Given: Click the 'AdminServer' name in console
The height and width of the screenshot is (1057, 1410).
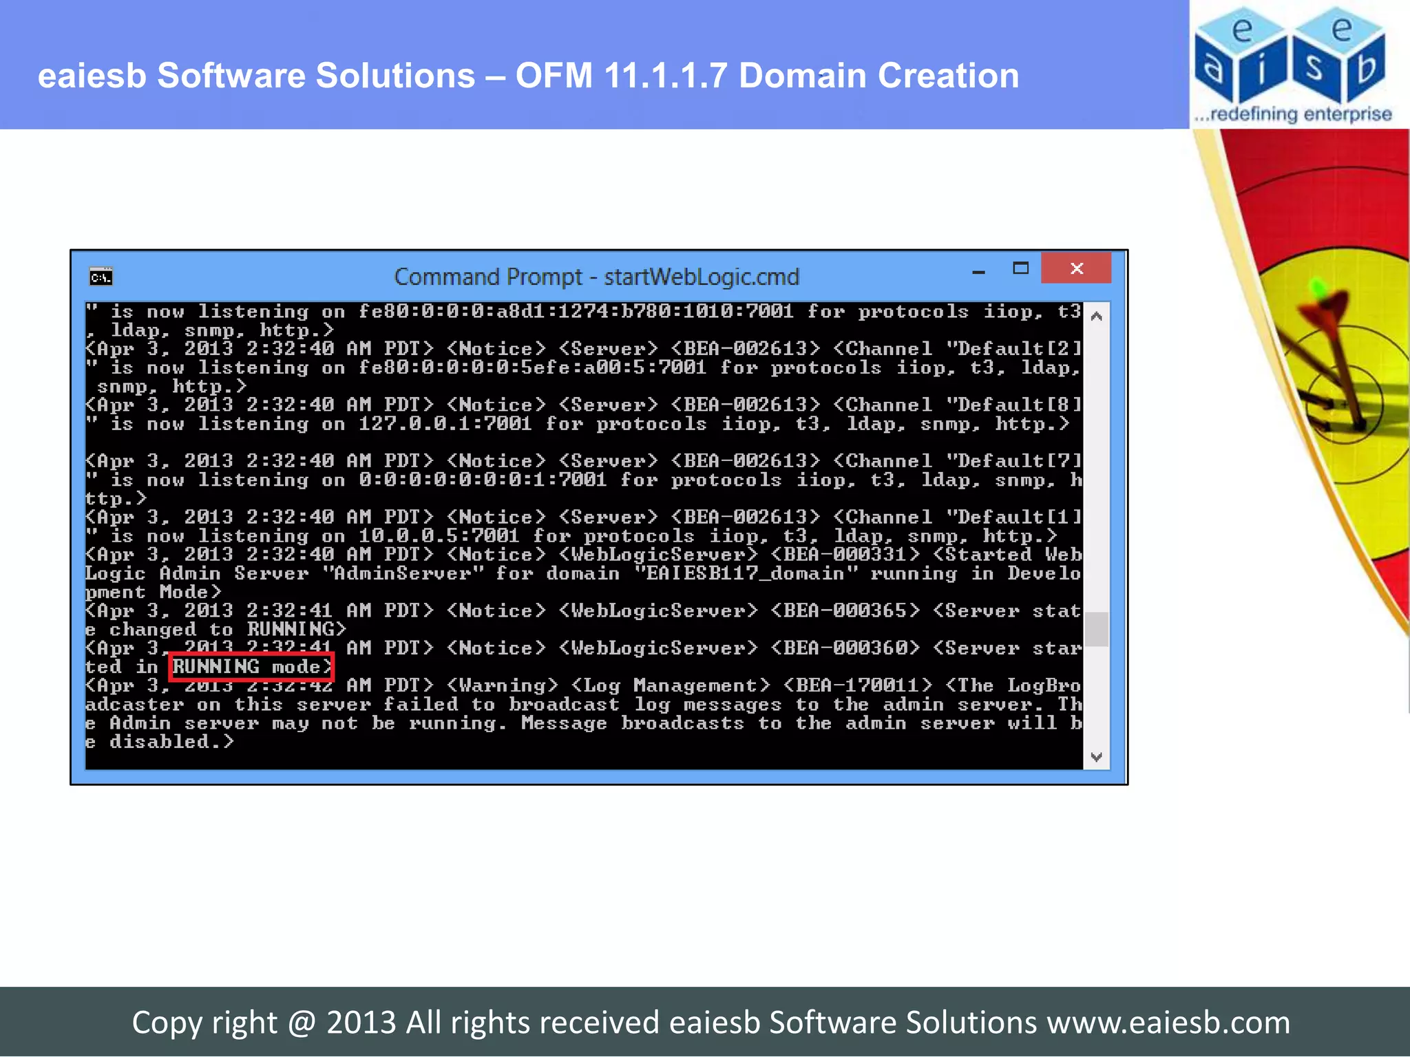Looking at the screenshot, I should pyautogui.click(x=402, y=573).
